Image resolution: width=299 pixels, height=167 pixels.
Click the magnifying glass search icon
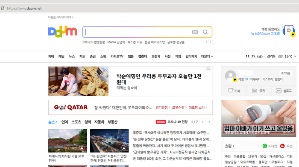[205, 32]
